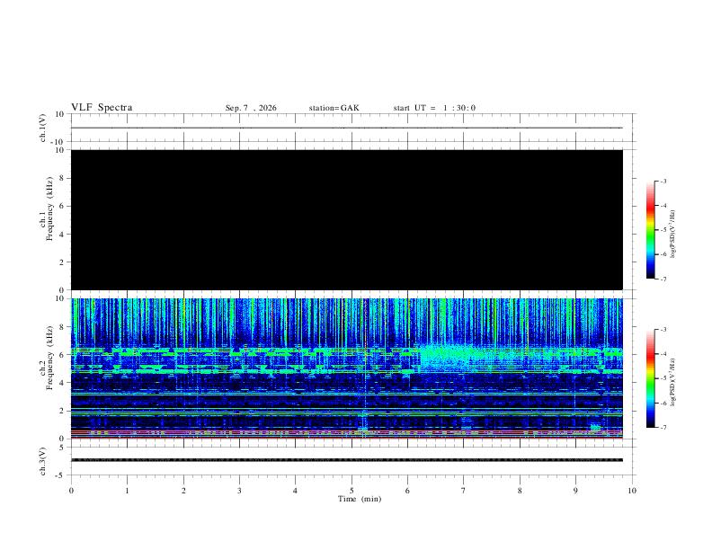This screenshot has width=712, height=550.
Task: Click the time axis tick labeled 5
Action: (352, 491)
